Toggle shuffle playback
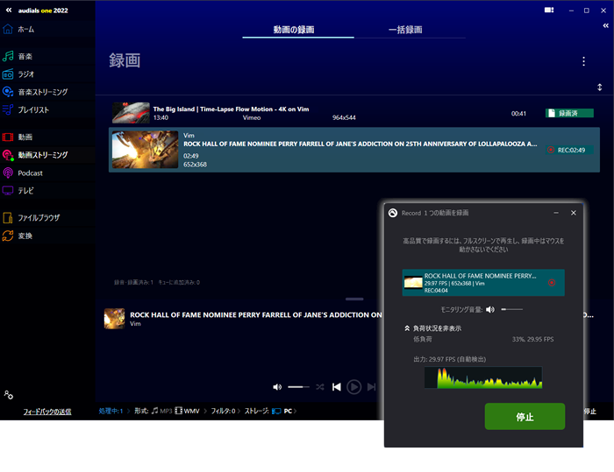Image resolution: width=614 pixels, height=472 pixels. [320, 387]
